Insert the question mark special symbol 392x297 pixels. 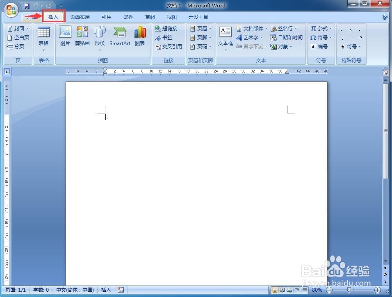click(361, 38)
